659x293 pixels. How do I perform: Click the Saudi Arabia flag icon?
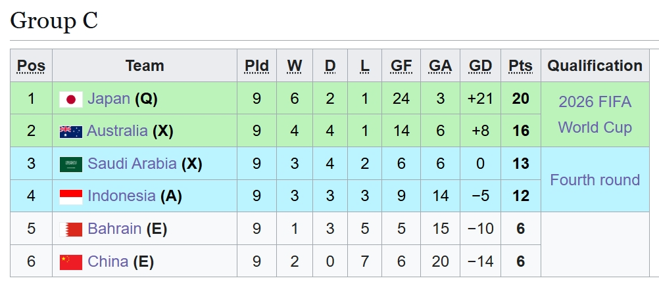point(71,164)
